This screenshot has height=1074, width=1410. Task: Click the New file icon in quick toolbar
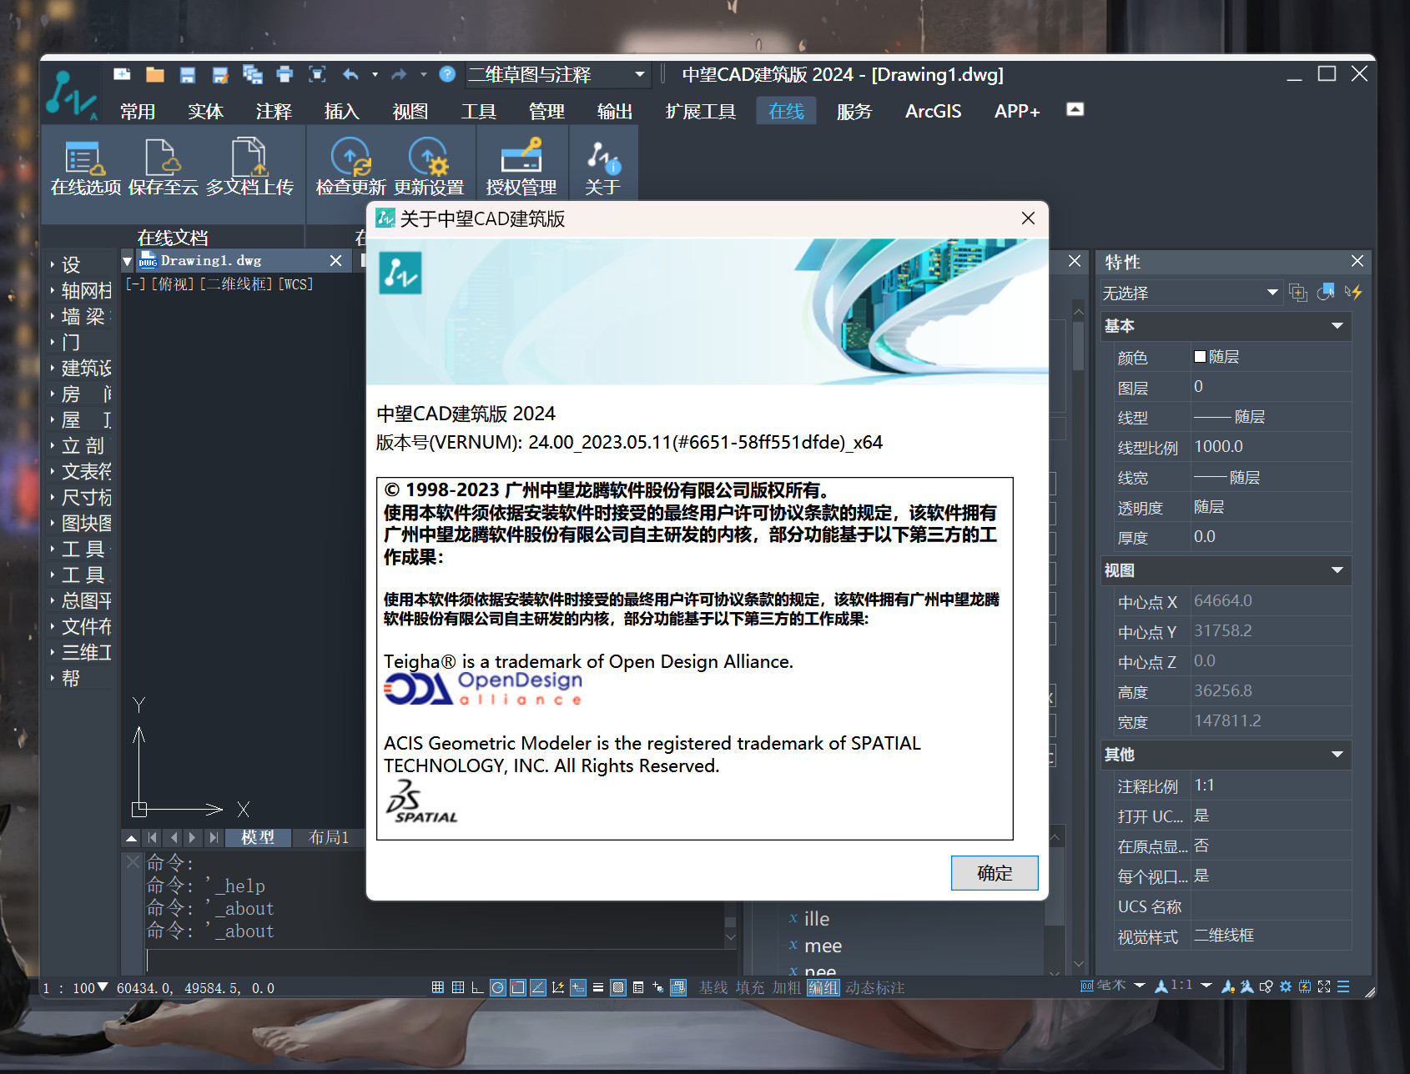pyautogui.click(x=122, y=74)
